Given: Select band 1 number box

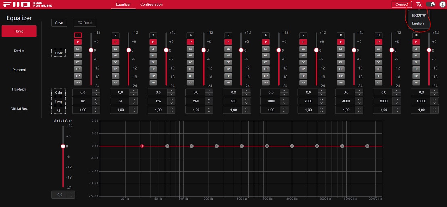Looking at the screenshot, I should (x=78, y=35).
